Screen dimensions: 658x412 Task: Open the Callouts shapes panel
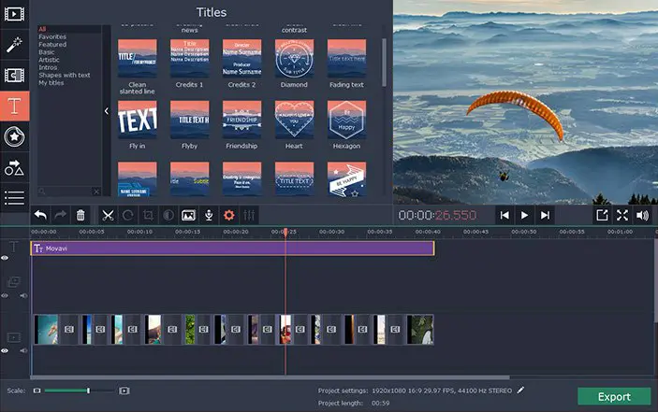click(14, 167)
